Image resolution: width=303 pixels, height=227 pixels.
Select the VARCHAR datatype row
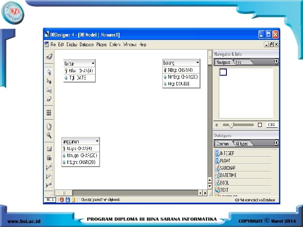click(243, 168)
